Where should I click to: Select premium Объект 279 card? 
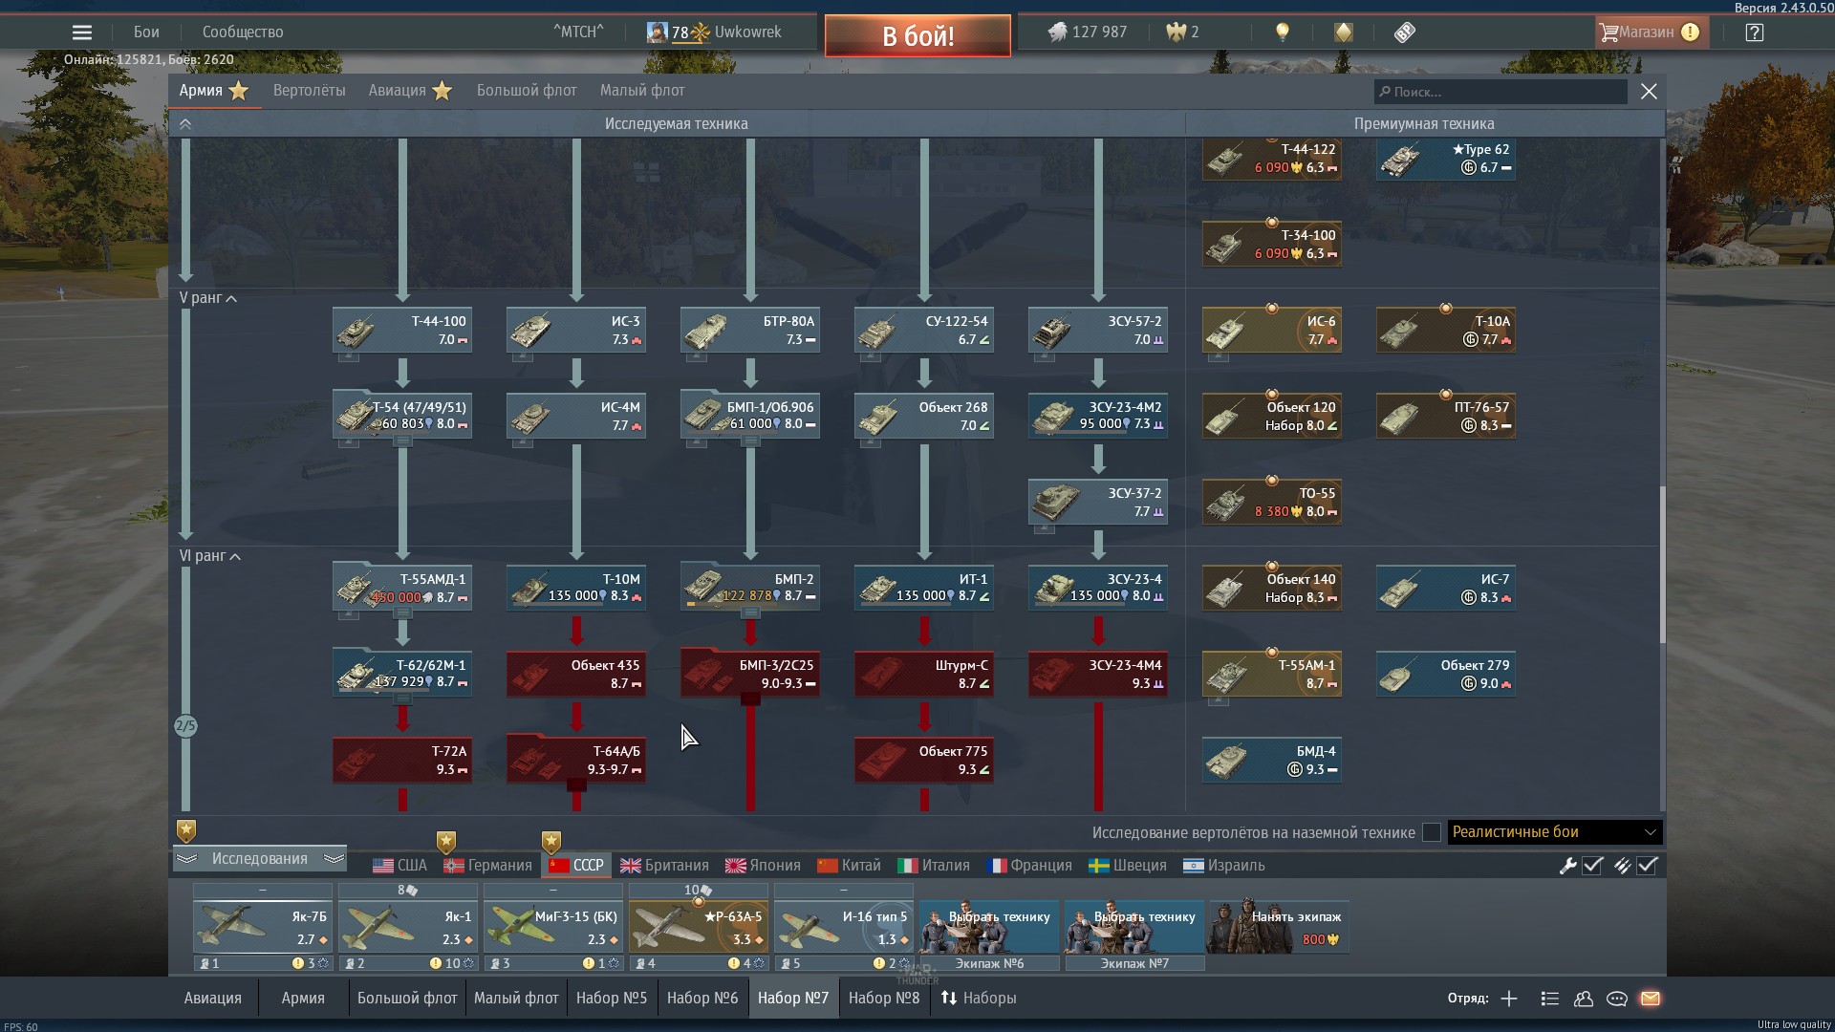coord(1446,675)
